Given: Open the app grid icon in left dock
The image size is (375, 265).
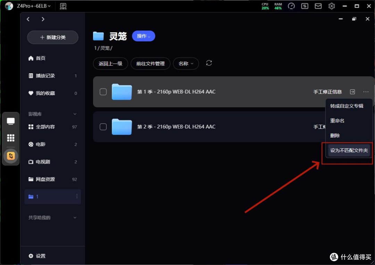Looking at the screenshot, I should point(10,138).
